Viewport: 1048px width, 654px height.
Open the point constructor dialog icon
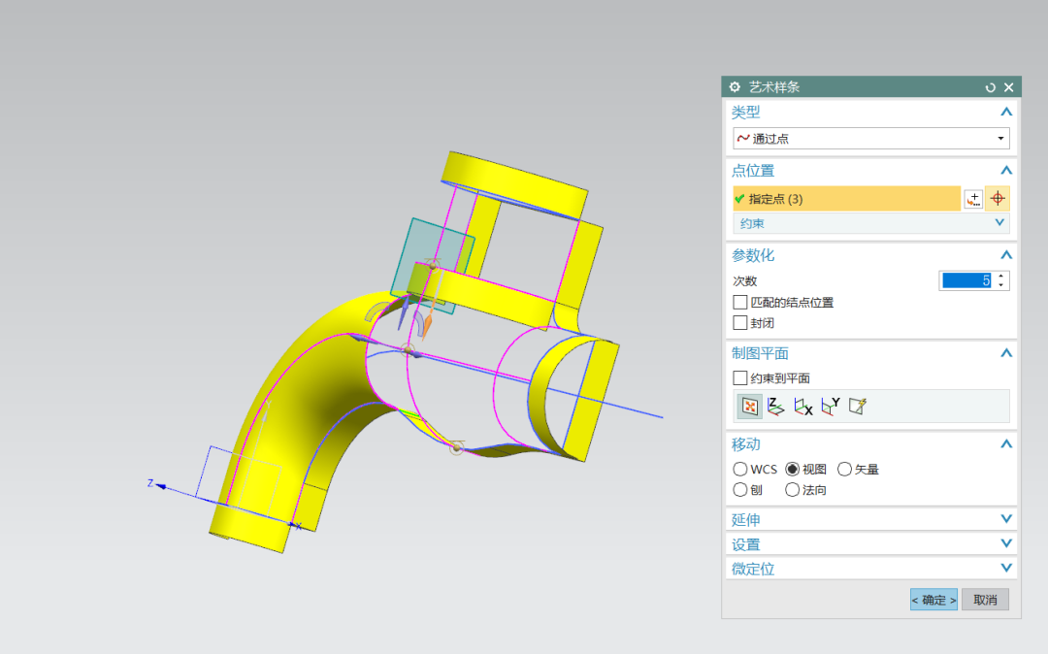coord(974,198)
